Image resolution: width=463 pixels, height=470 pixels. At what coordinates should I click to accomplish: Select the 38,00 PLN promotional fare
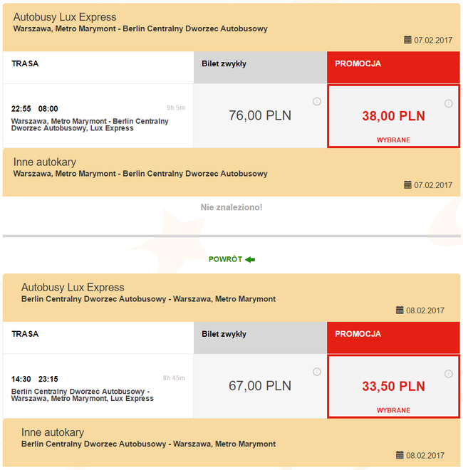(393, 116)
